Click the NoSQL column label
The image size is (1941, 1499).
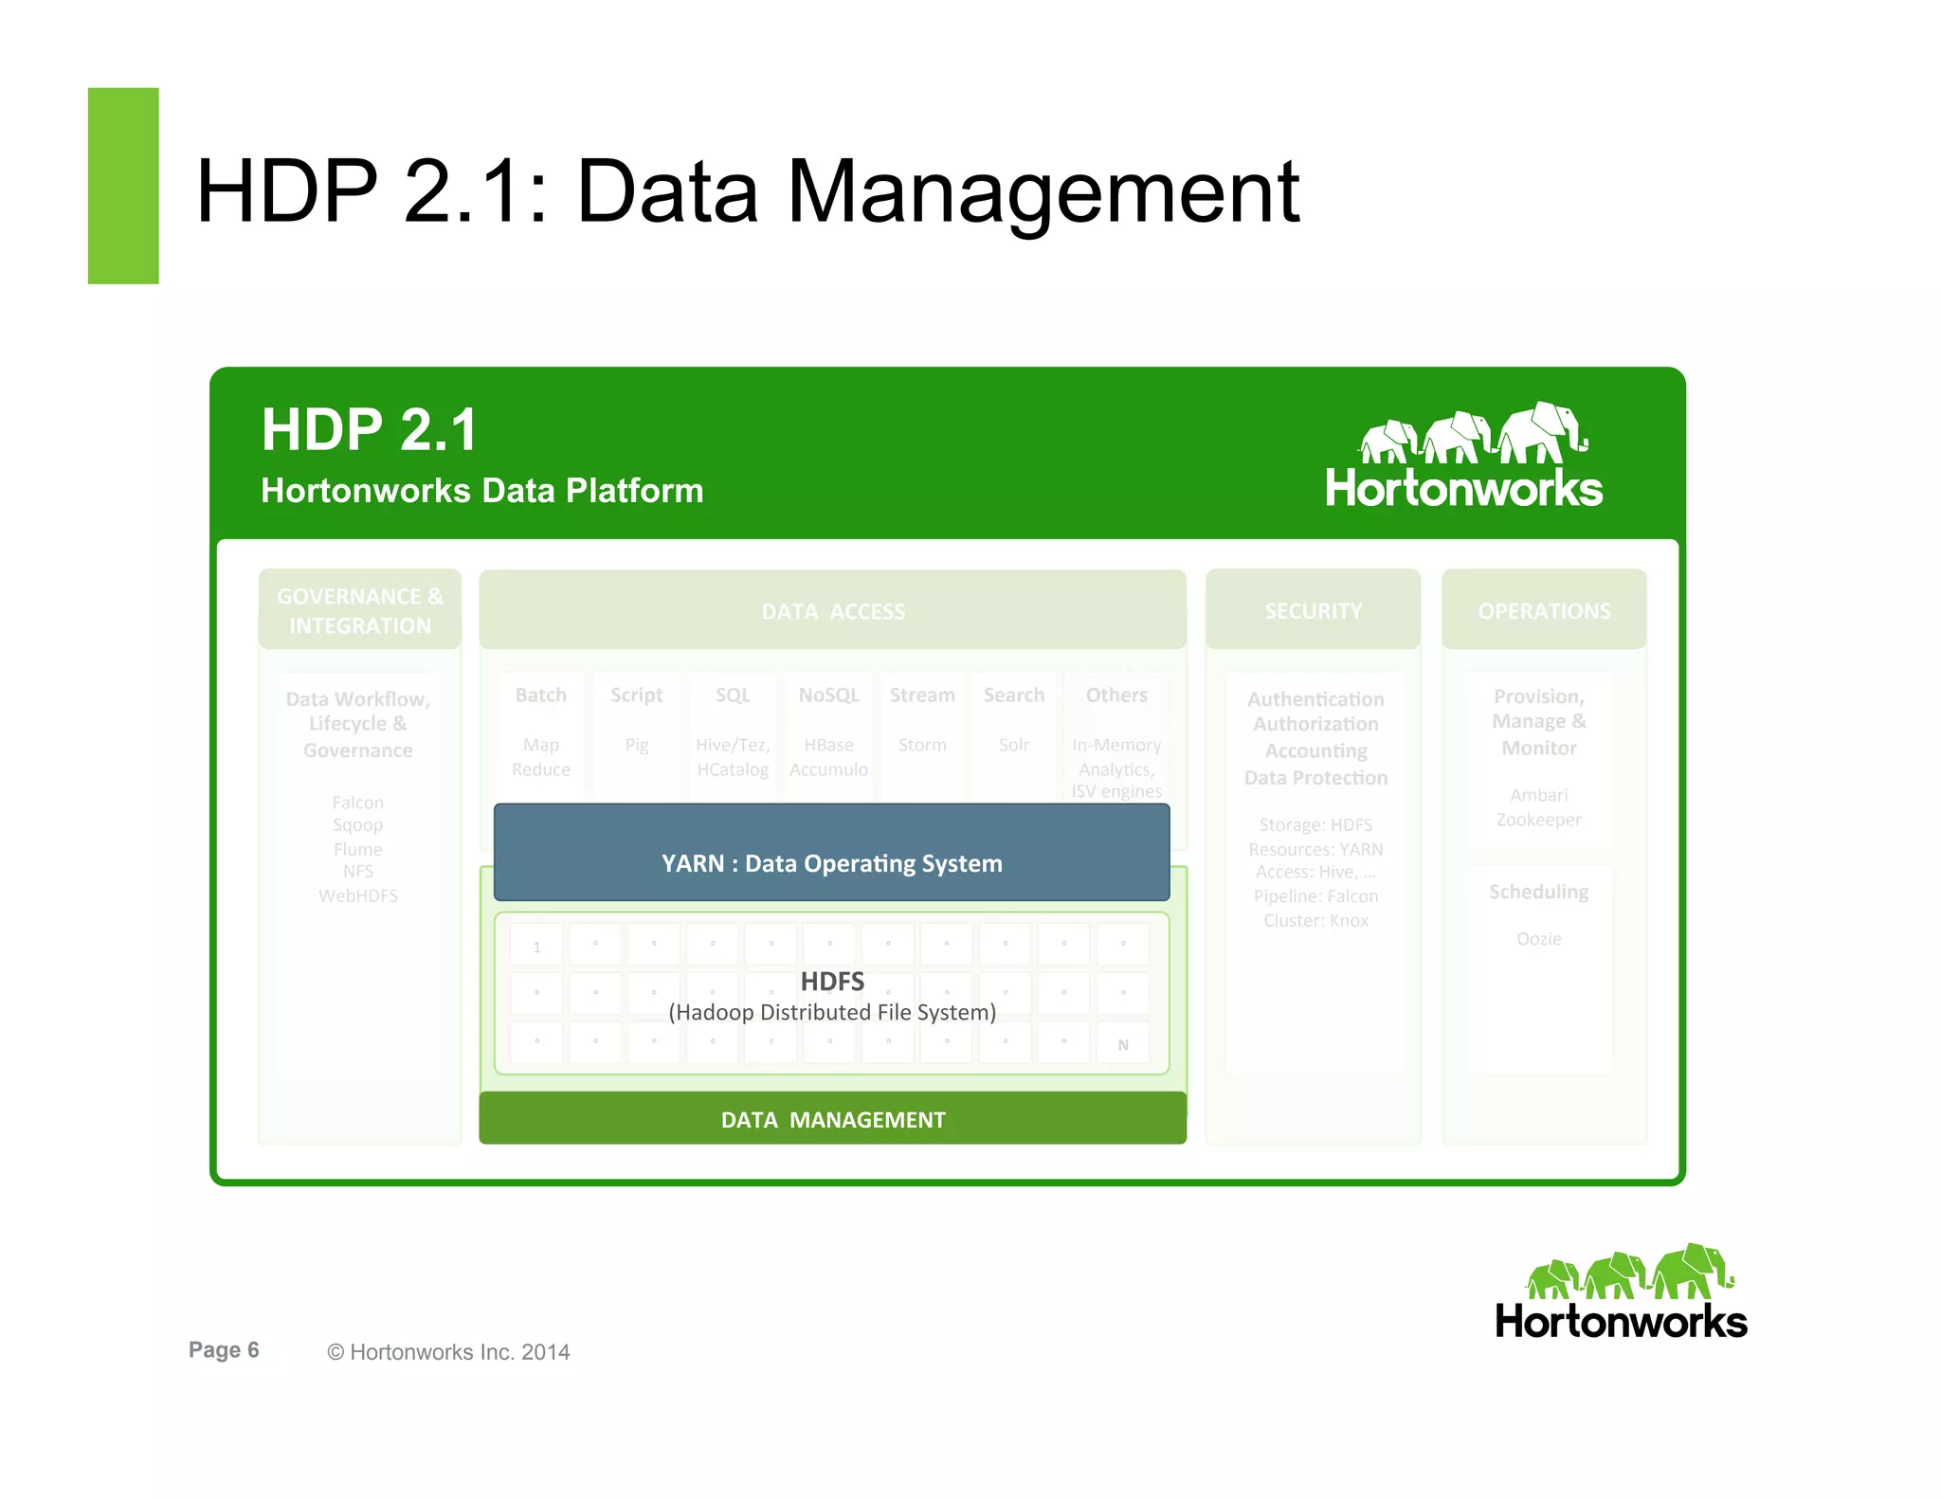[829, 695]
